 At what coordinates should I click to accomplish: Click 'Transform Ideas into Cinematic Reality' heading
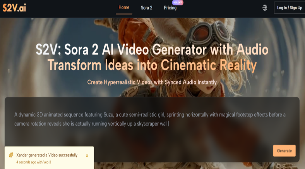coord(152,65)
